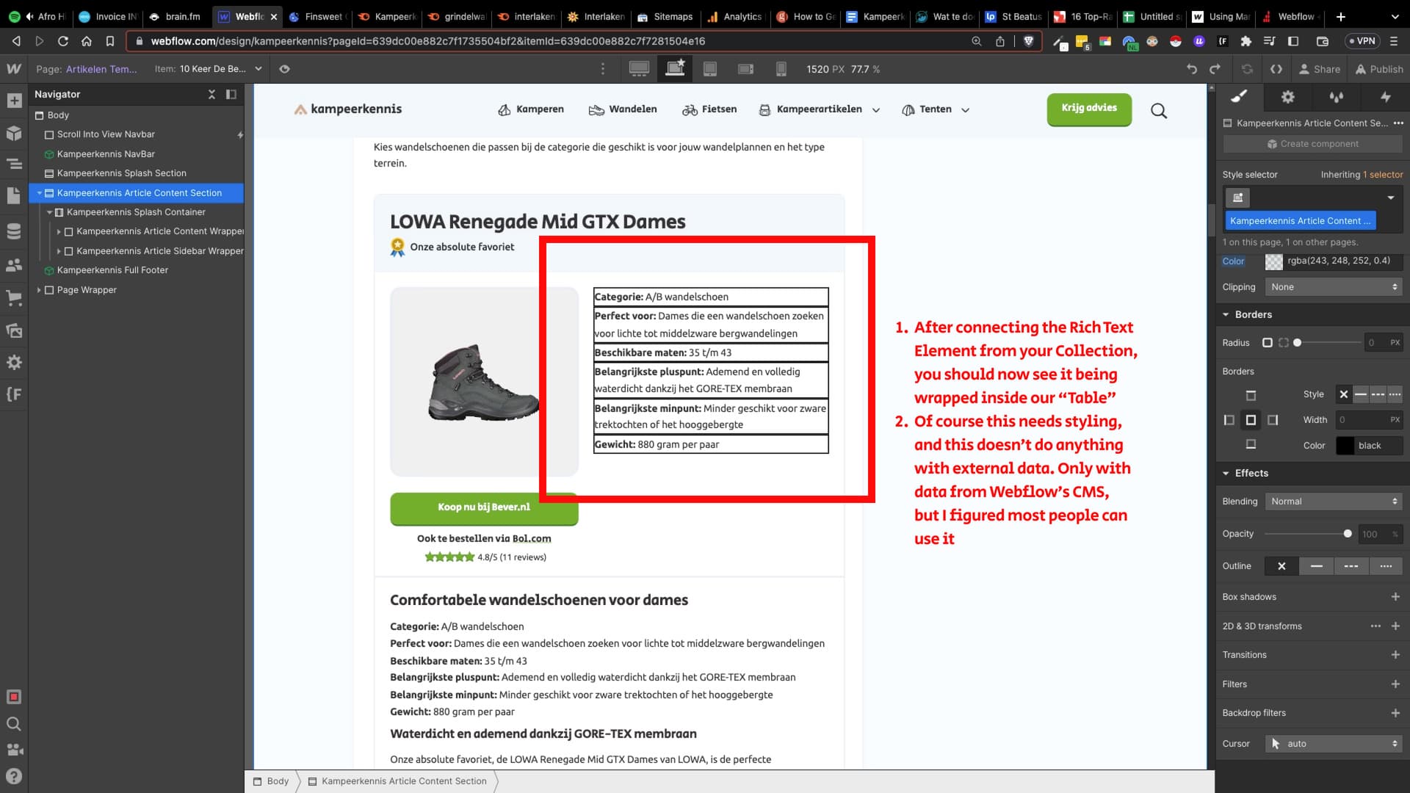The height and width of the screenshot is (793, 1410).
Task: Close the Navigator panel
Action: (211, 94)
